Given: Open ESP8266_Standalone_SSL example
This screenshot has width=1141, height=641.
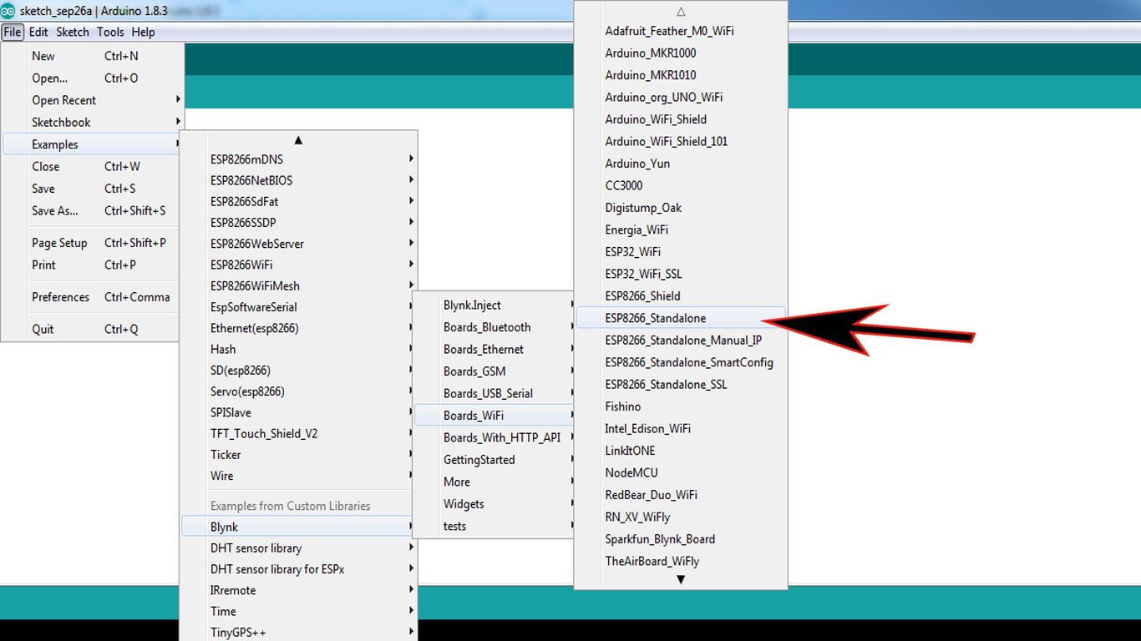Looking at the screenshot, I should [681, 385].
